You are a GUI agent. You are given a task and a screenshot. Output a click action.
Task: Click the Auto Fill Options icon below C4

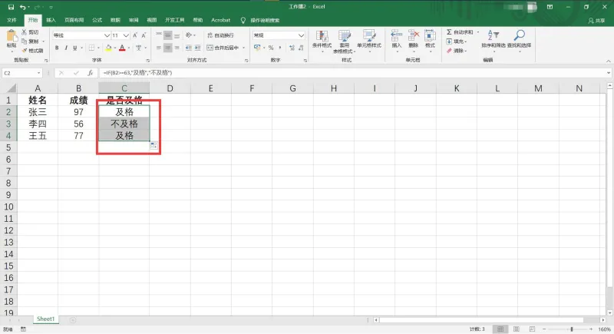pos(153,146)
